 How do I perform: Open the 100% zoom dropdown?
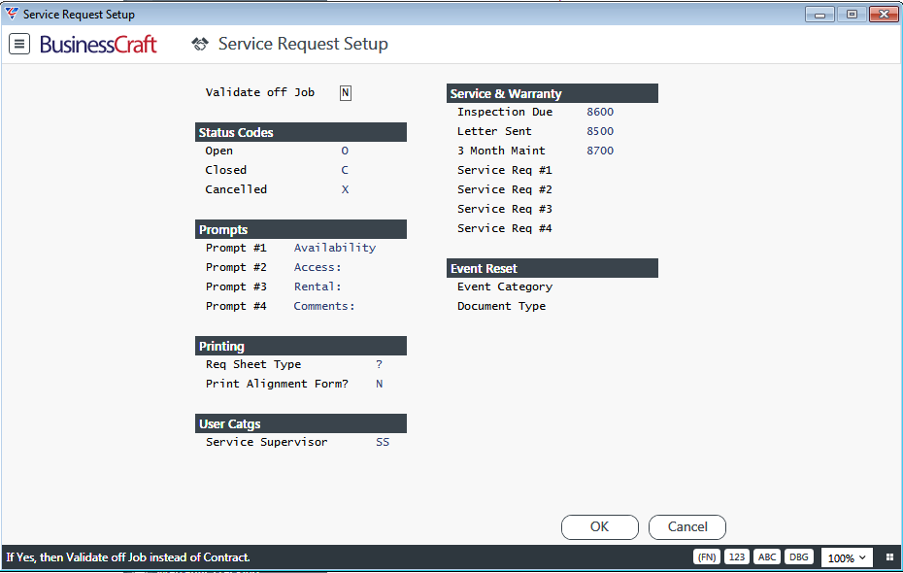point(847,558)
